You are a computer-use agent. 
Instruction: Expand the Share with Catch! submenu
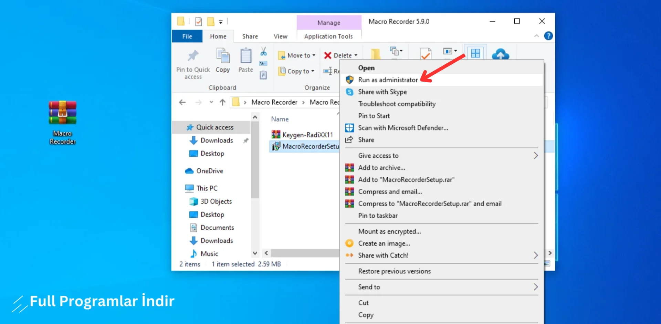536,255
